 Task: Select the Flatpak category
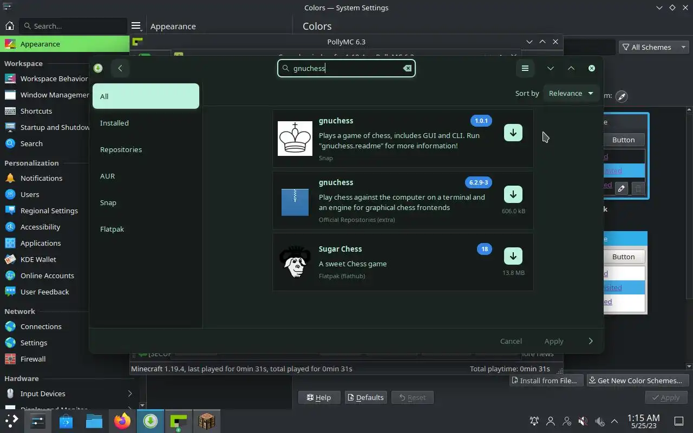[146, 229]
